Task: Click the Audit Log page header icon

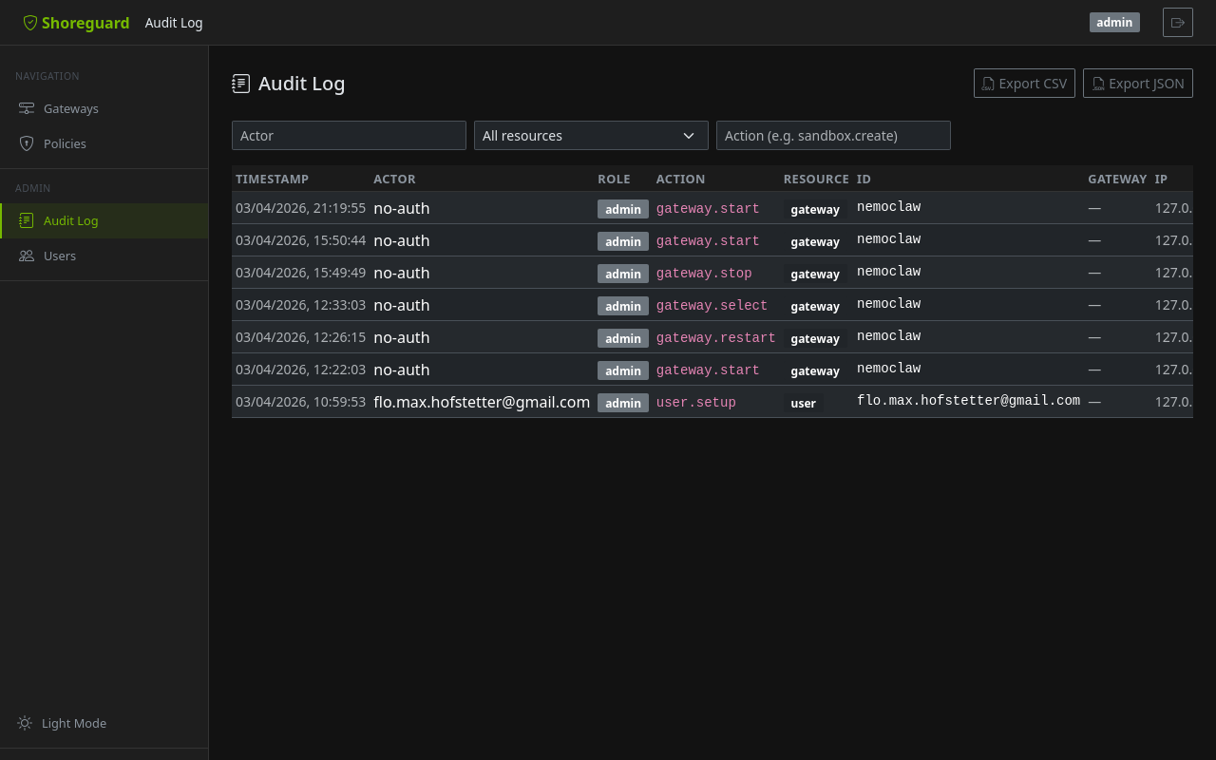Action: click(242, 84)
